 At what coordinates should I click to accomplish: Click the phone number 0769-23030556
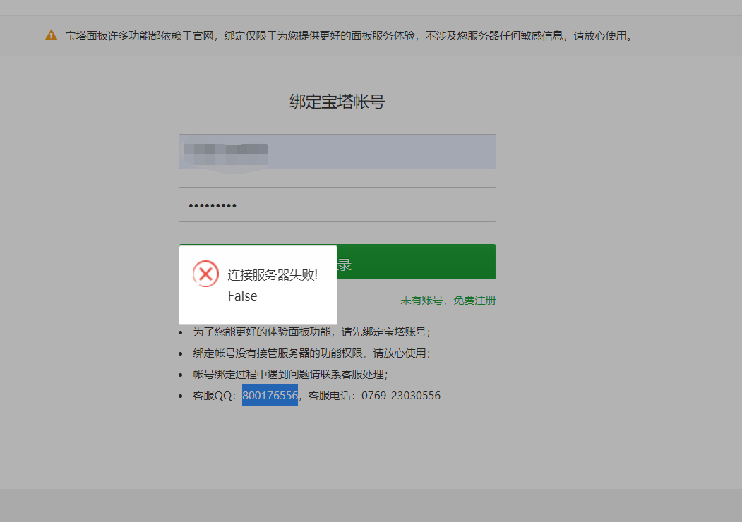coord(401,395)
